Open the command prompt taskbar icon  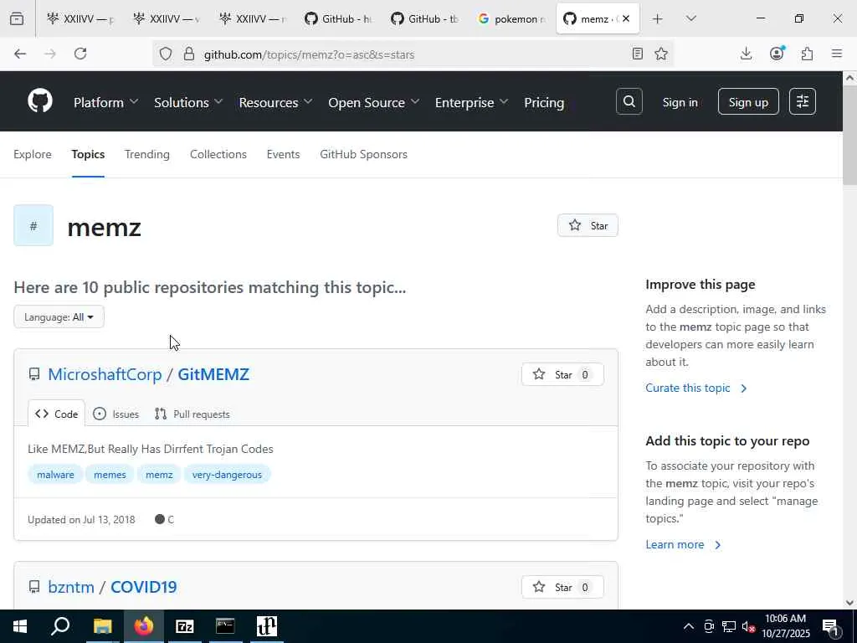click(x=225, y=626)
